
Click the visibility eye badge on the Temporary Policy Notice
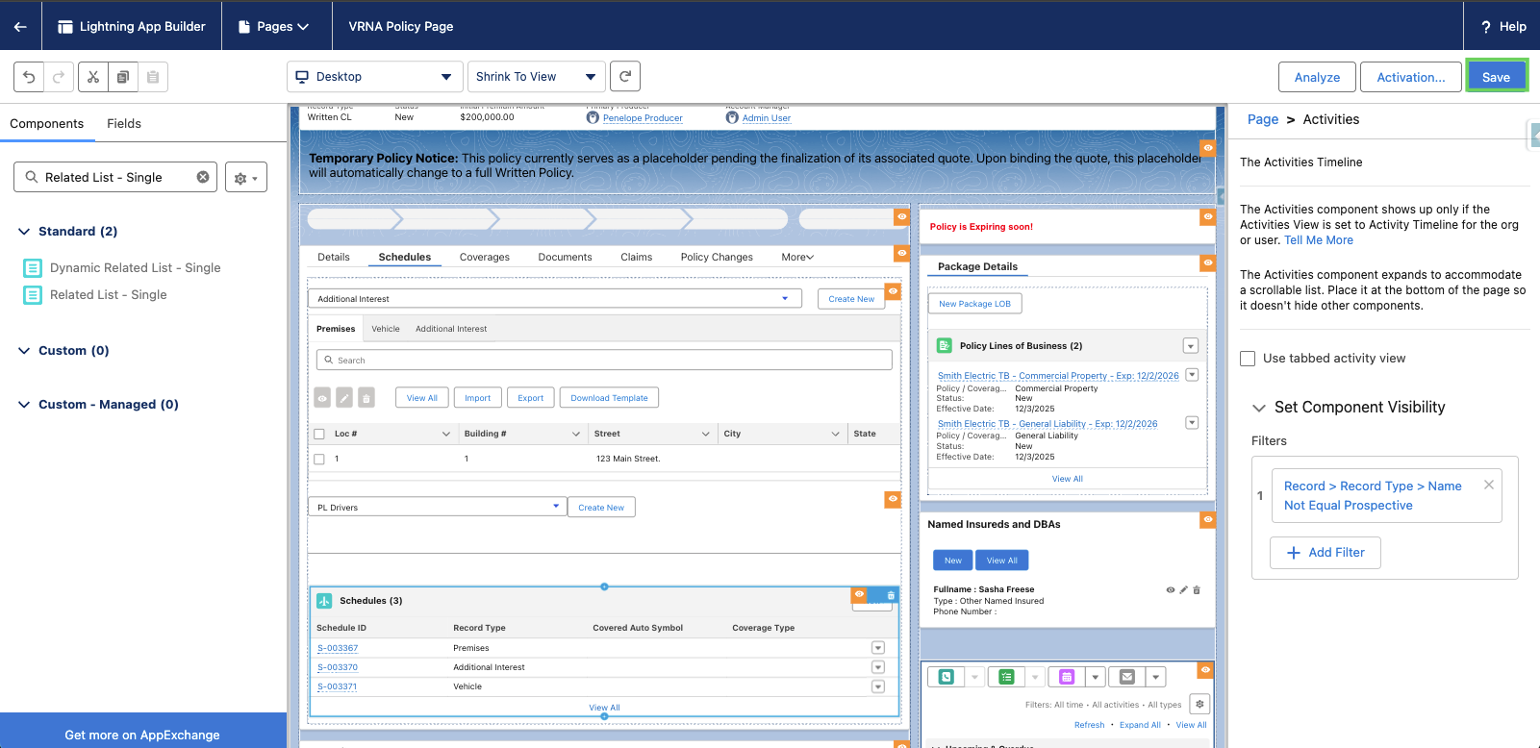(x=1207, y=148)
